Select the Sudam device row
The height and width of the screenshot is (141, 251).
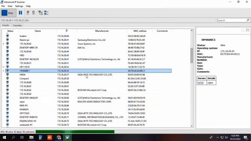click(88, 36)
